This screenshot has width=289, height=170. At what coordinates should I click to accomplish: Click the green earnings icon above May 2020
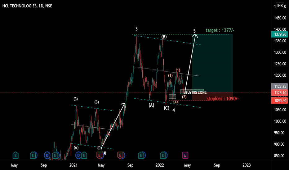coord(16,155)
